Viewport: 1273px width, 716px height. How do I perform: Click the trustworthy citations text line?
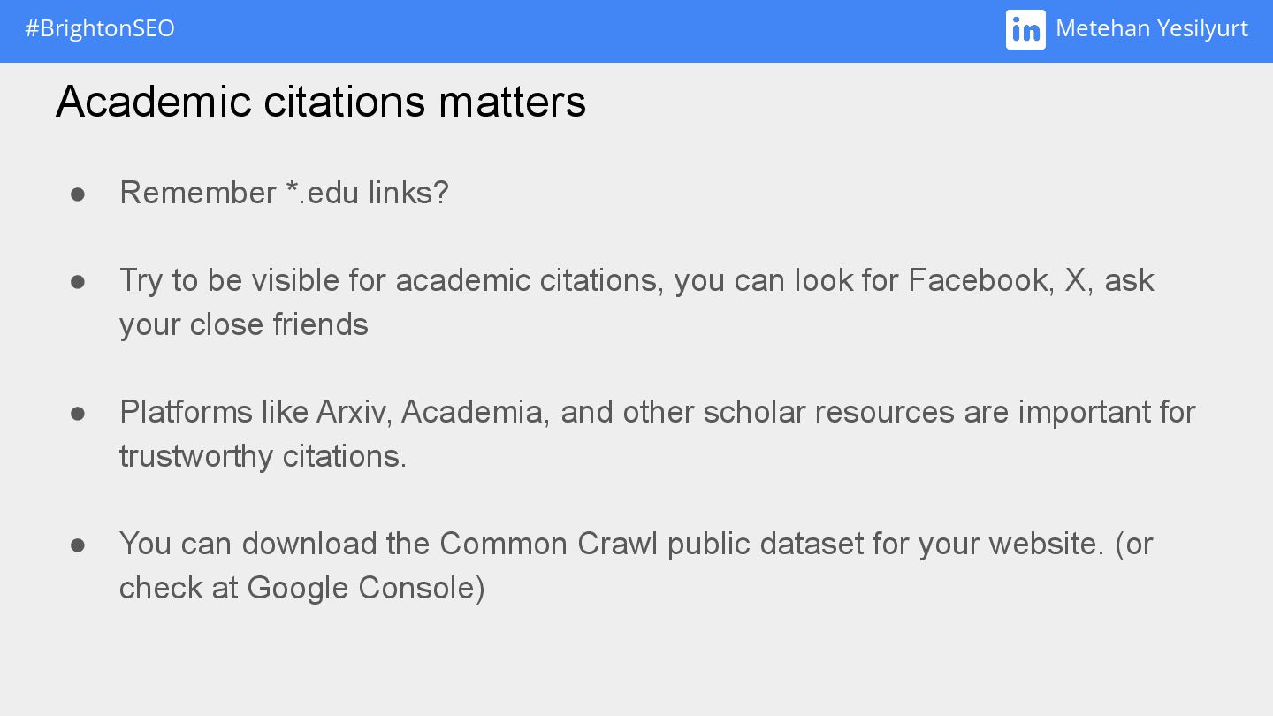pyautogui.click(x=263, y=455)
